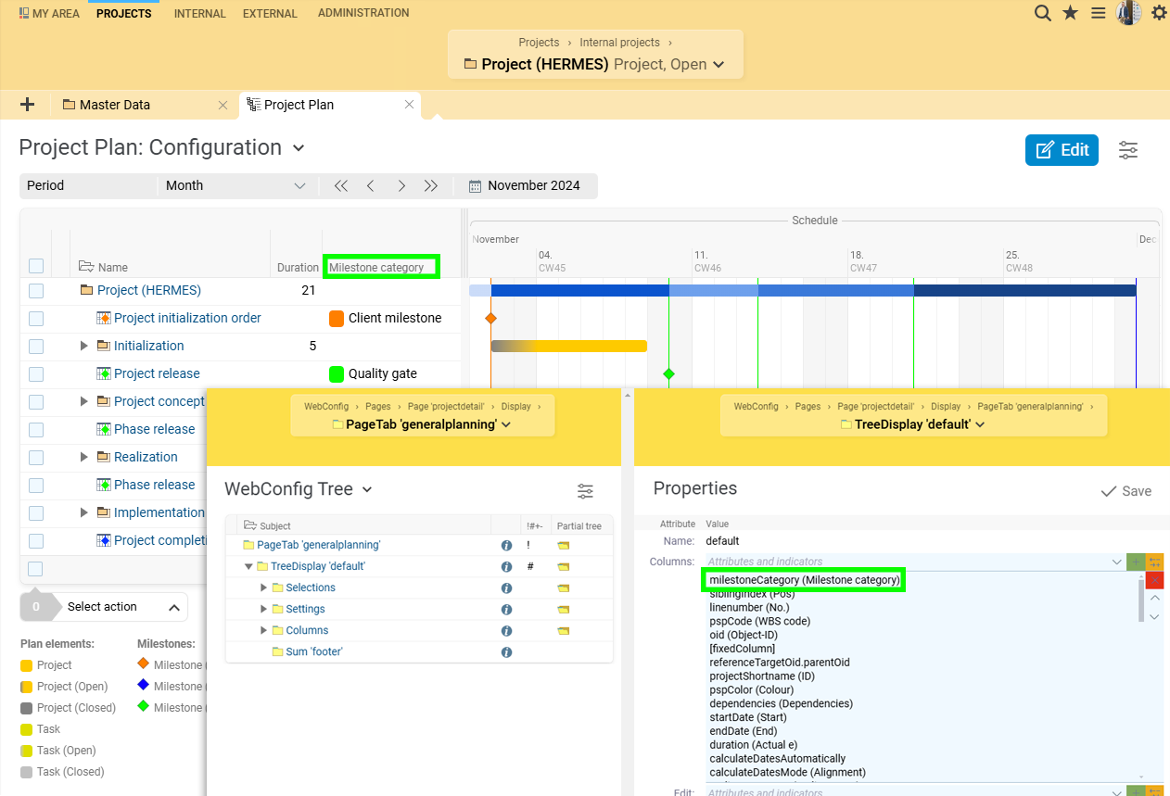1170x796 pixels.
Task: Open the ADMINISTRATION menu
Action: (362, 13)
